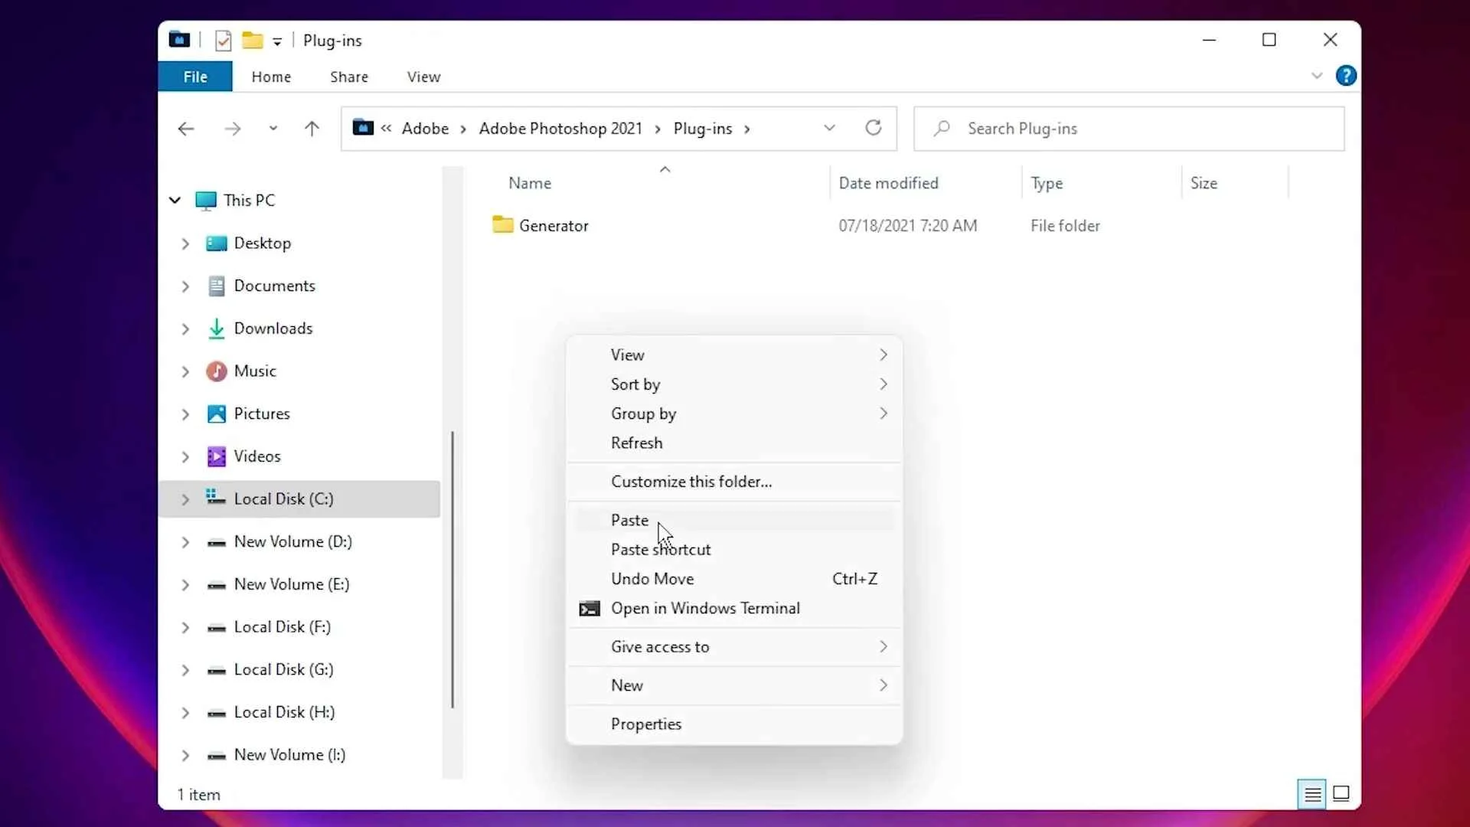The image size is (1470, 827).
Task: Open the File tab
Action: tap(195, 77)
